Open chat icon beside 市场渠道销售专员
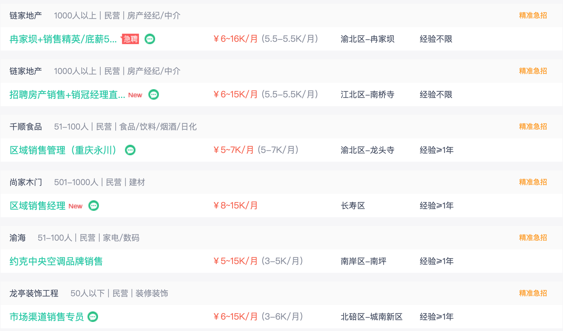Screen dimensions: 563x331 (x=93, y=317)
